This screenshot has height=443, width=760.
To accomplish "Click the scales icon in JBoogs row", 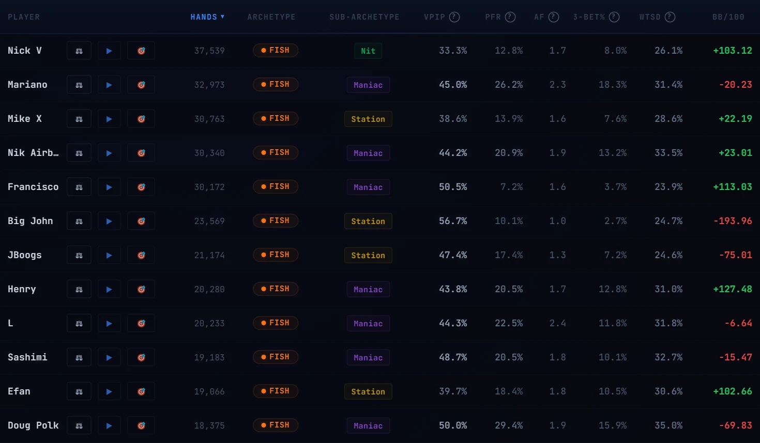I will 79,255.
